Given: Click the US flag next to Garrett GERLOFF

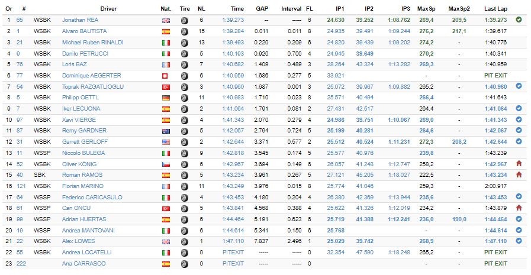Looking at the screenshot, I should [x=166, y=143].
